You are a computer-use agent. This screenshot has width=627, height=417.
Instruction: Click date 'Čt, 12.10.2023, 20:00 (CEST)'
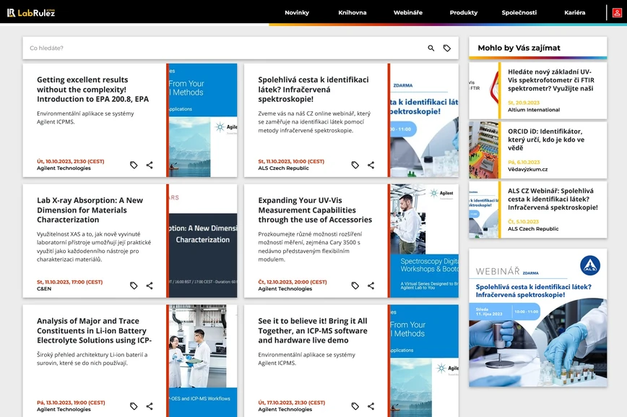coord(293,282)
